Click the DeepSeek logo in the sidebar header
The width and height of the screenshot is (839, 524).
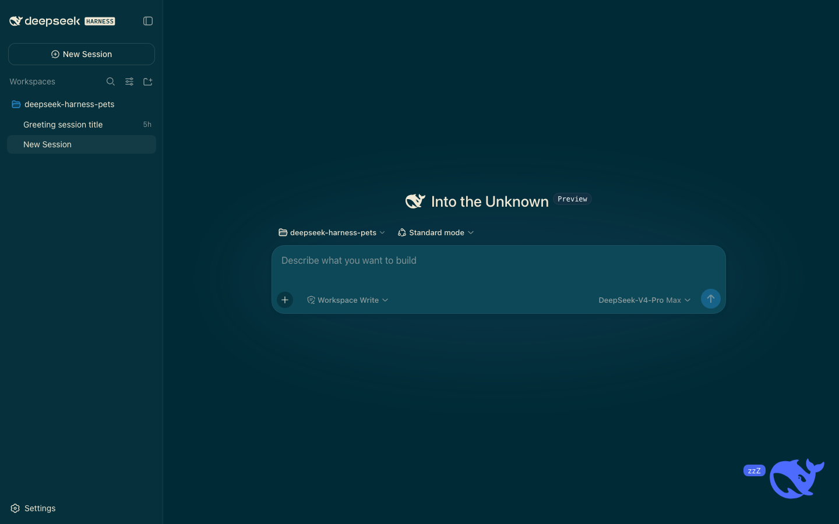click(45, 21)
